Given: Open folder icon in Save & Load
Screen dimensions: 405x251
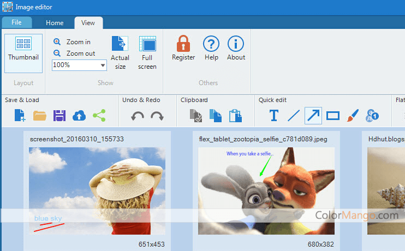Looking at the screenshot, I should coord(39,116).
